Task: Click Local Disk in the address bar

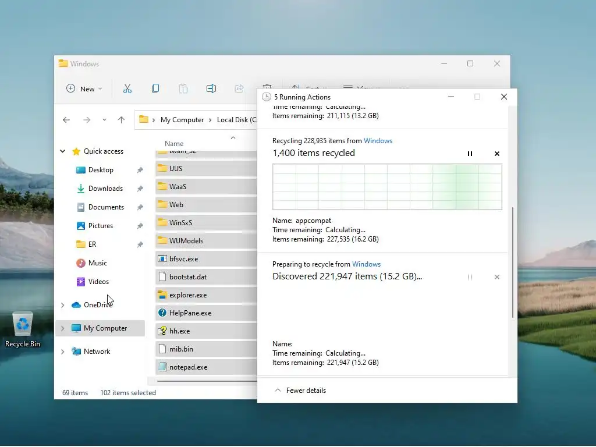Action: 236,120
